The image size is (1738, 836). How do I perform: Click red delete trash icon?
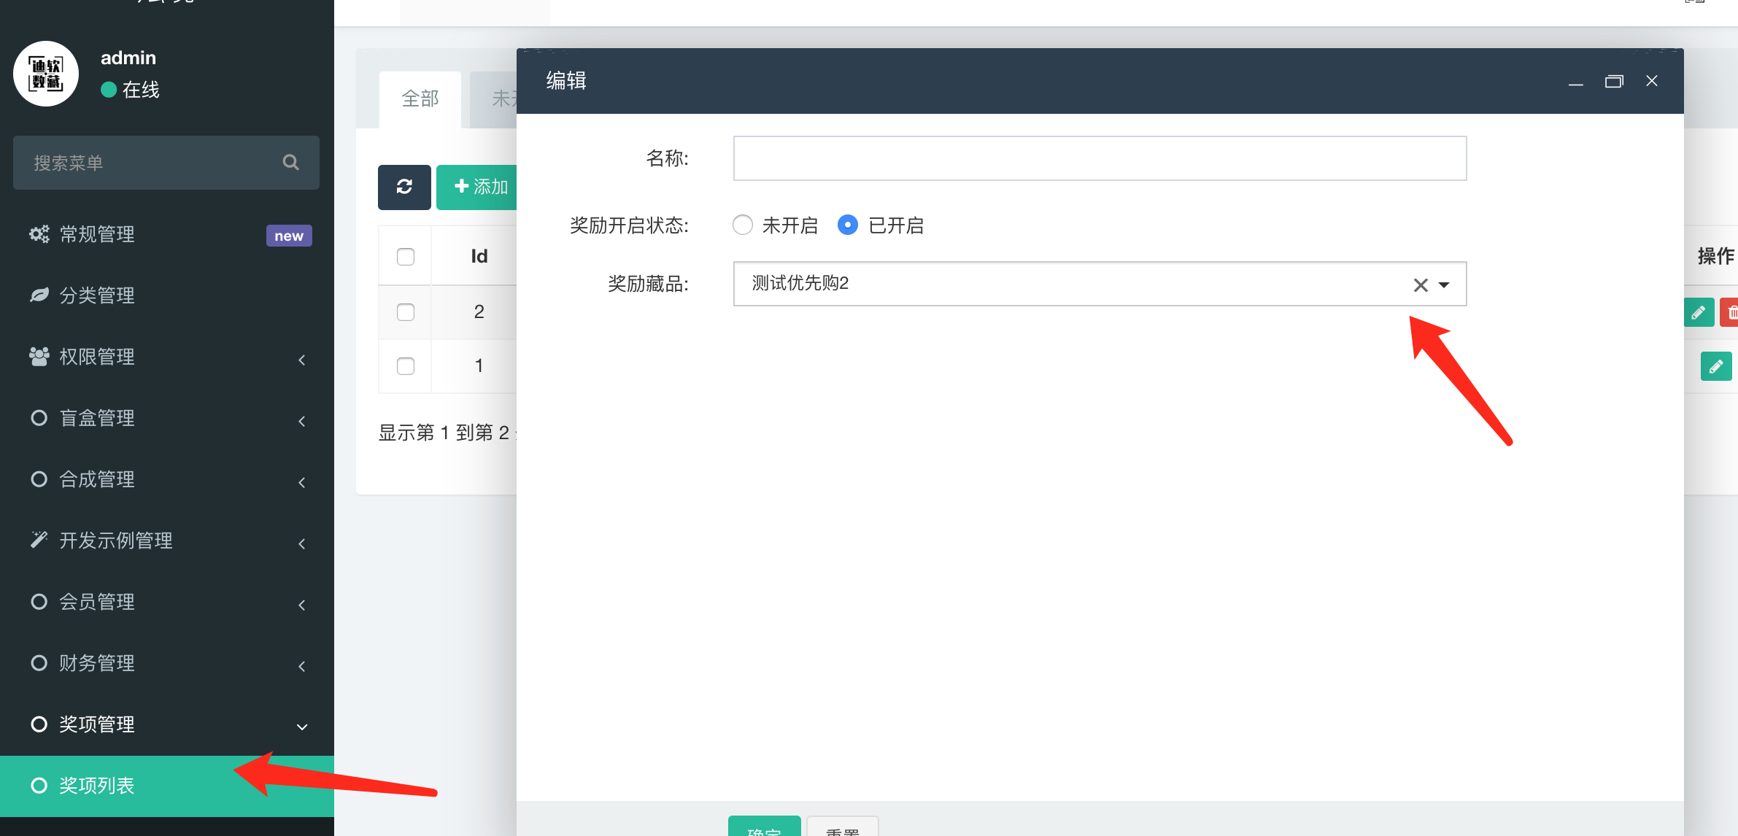[1731, 313]
